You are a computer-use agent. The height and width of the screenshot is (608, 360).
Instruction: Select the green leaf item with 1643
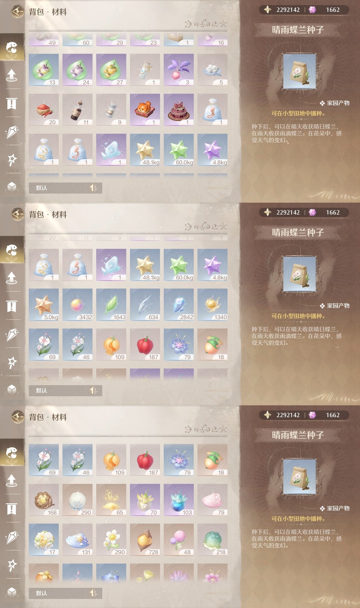tap(111, 305)
